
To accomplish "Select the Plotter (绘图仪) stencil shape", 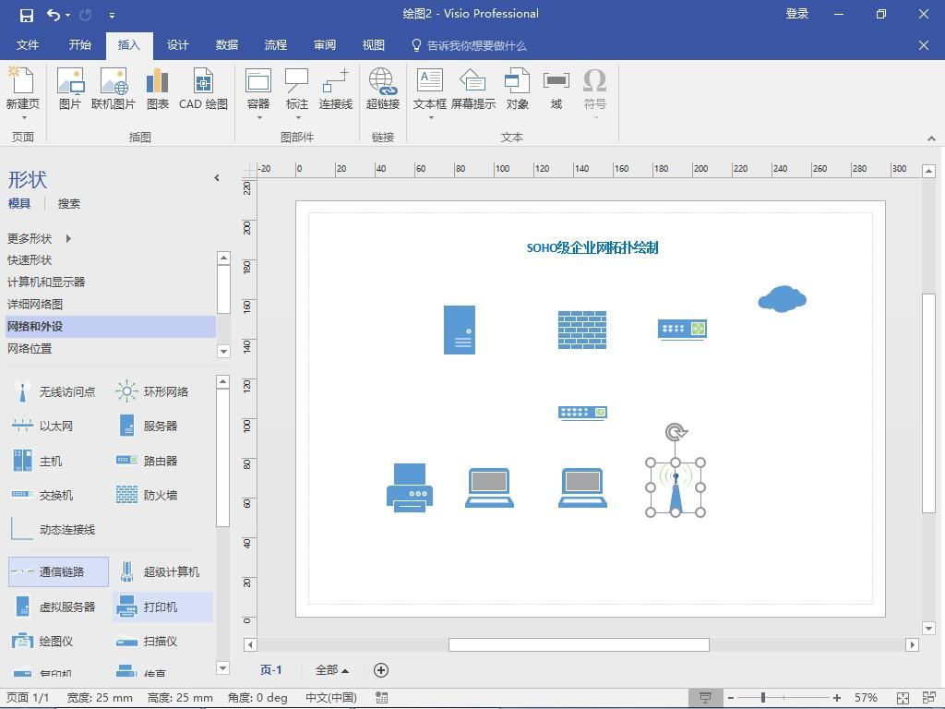I will (42, 641).
